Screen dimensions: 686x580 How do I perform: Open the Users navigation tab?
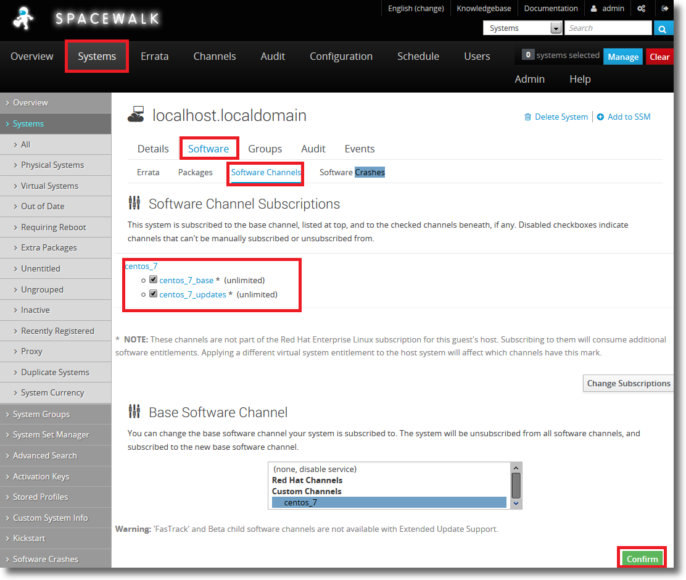click(477, 57)
